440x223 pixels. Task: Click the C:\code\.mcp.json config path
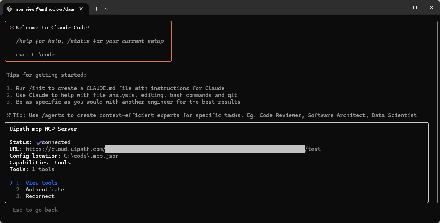(91, 156)
